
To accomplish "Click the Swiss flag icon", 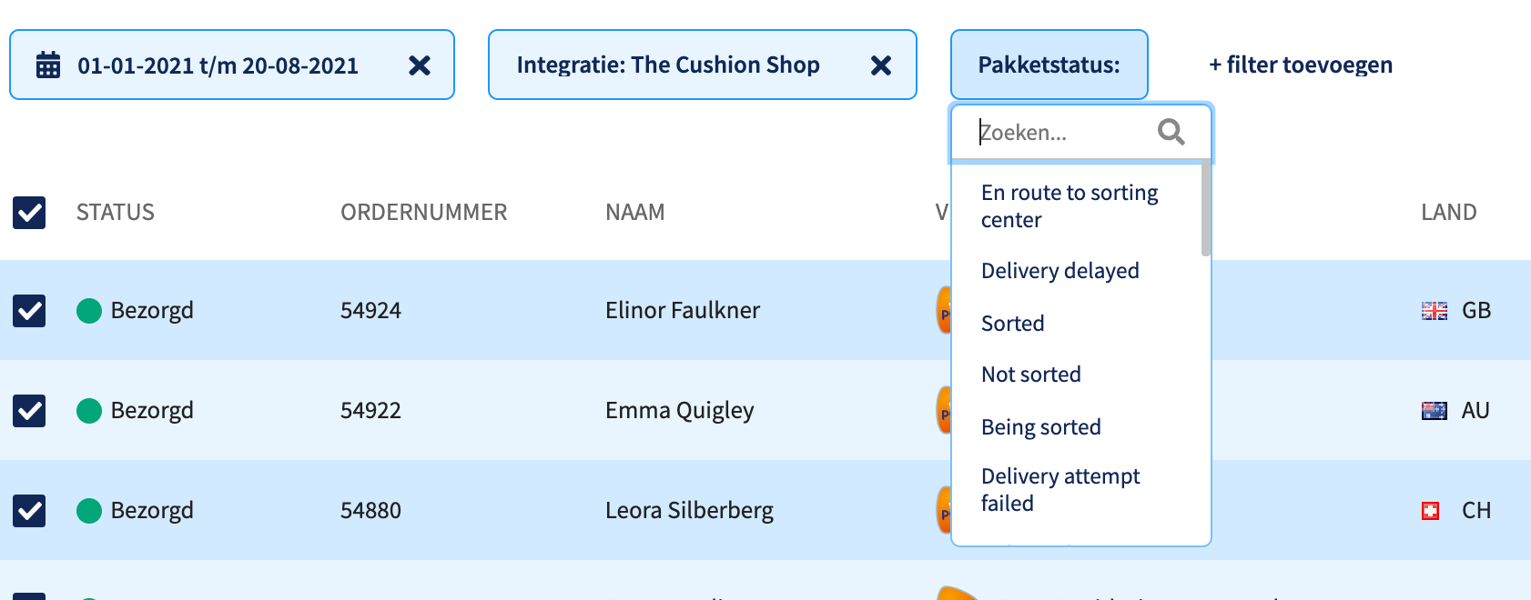I will [1431, 511].
